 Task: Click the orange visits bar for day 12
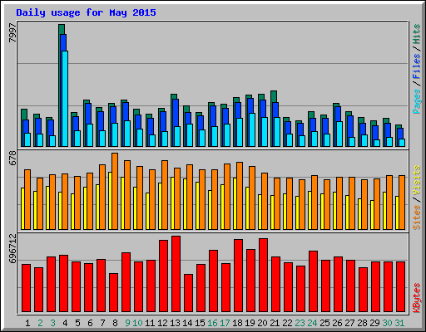click(x=165, y=195)
